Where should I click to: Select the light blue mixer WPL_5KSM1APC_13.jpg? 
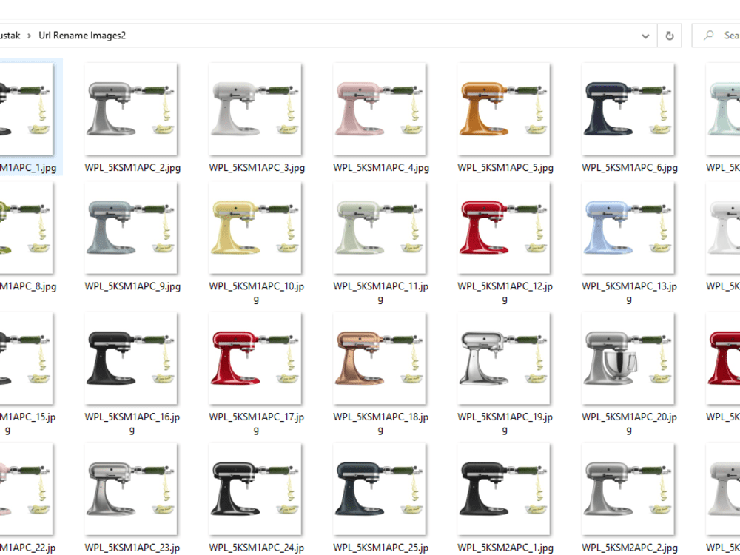pos(628,227)
